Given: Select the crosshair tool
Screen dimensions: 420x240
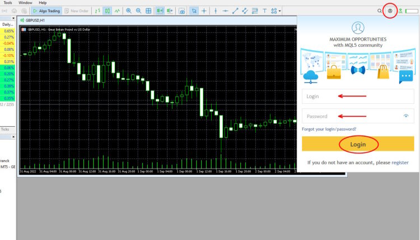Looking at the screenshot, I should [x=204, y=11].
